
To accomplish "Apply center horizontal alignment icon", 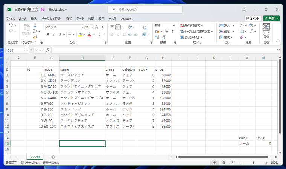I will pyautogui.click(x=118, y=35).
